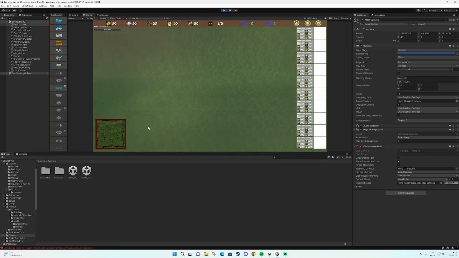The image size is (459, 258).
Task: Click Hierarchy create plus button
Action: pyautogui.click(x=3, y=18)
